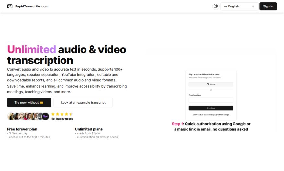The image size is (284, 171).
Task: Click the Sign in button
Action: click(x=268, y=6)
